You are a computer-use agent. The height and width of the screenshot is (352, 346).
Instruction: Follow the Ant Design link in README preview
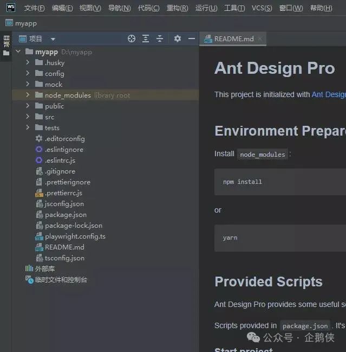(x=329, y=94)
